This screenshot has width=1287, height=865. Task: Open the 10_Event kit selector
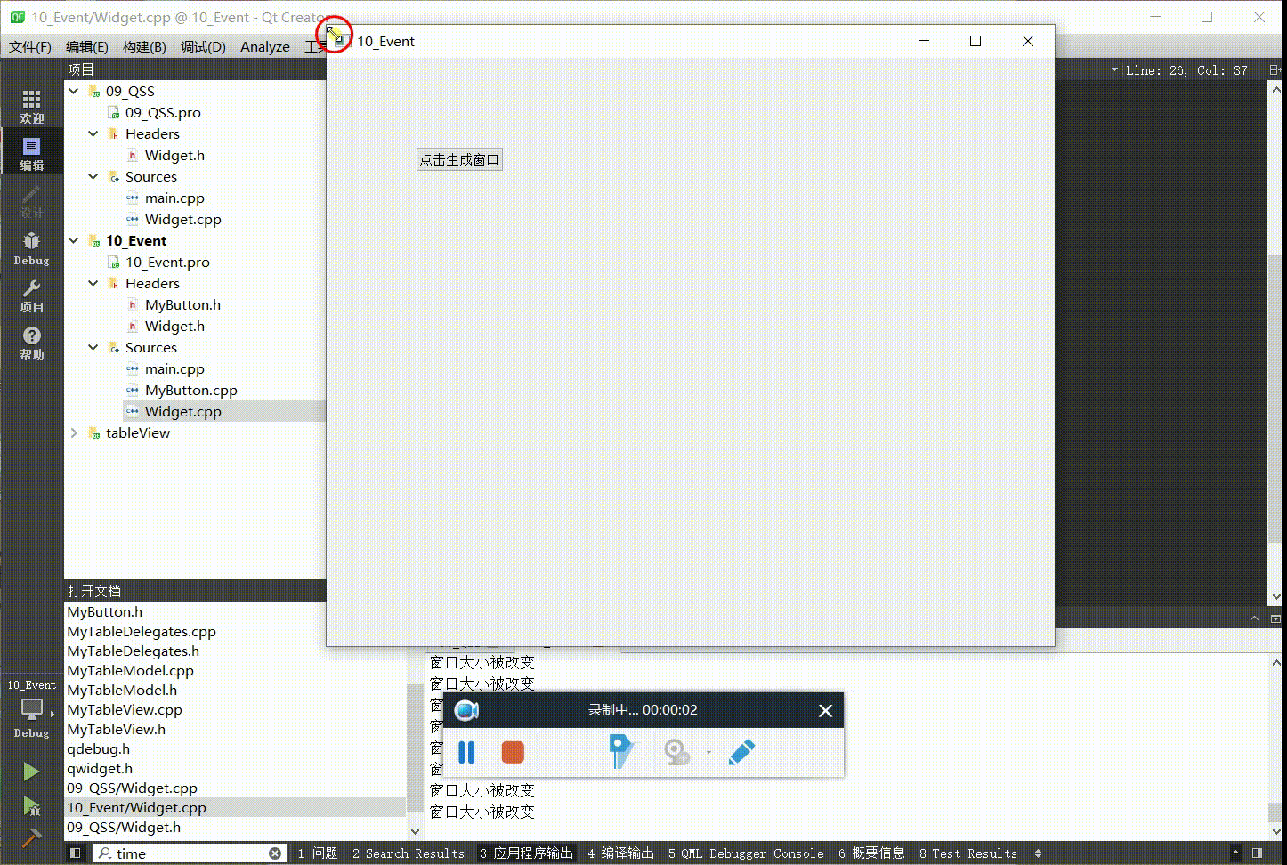tap(31, 708)
